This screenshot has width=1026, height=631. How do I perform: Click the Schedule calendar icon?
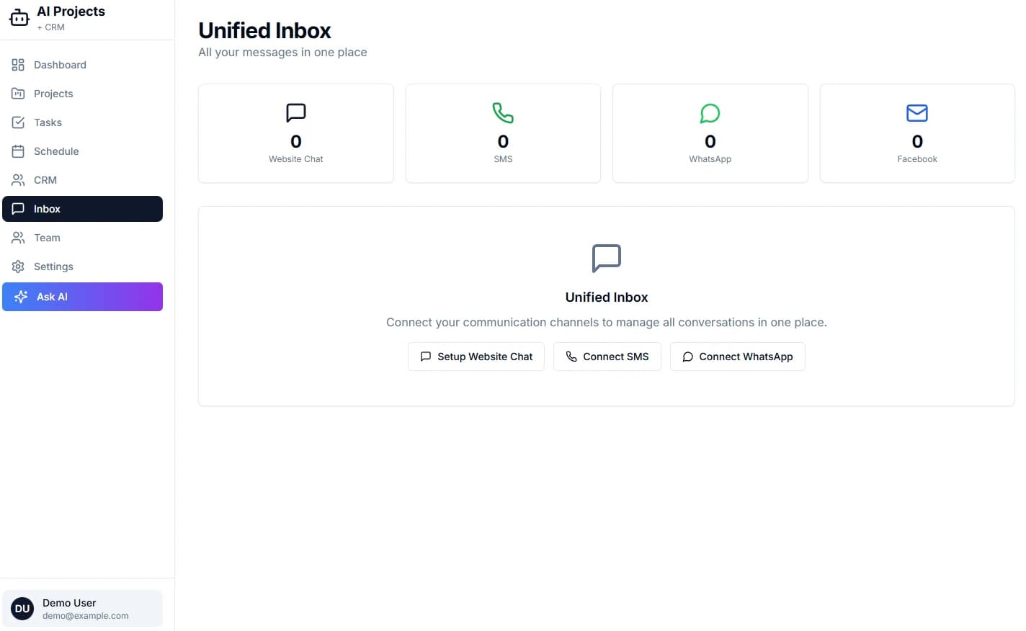click(x=18, y=151)
